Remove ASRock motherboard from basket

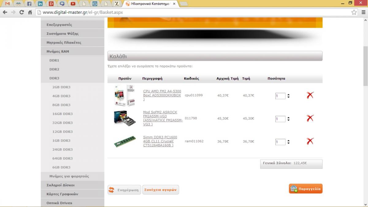(310, 118)
